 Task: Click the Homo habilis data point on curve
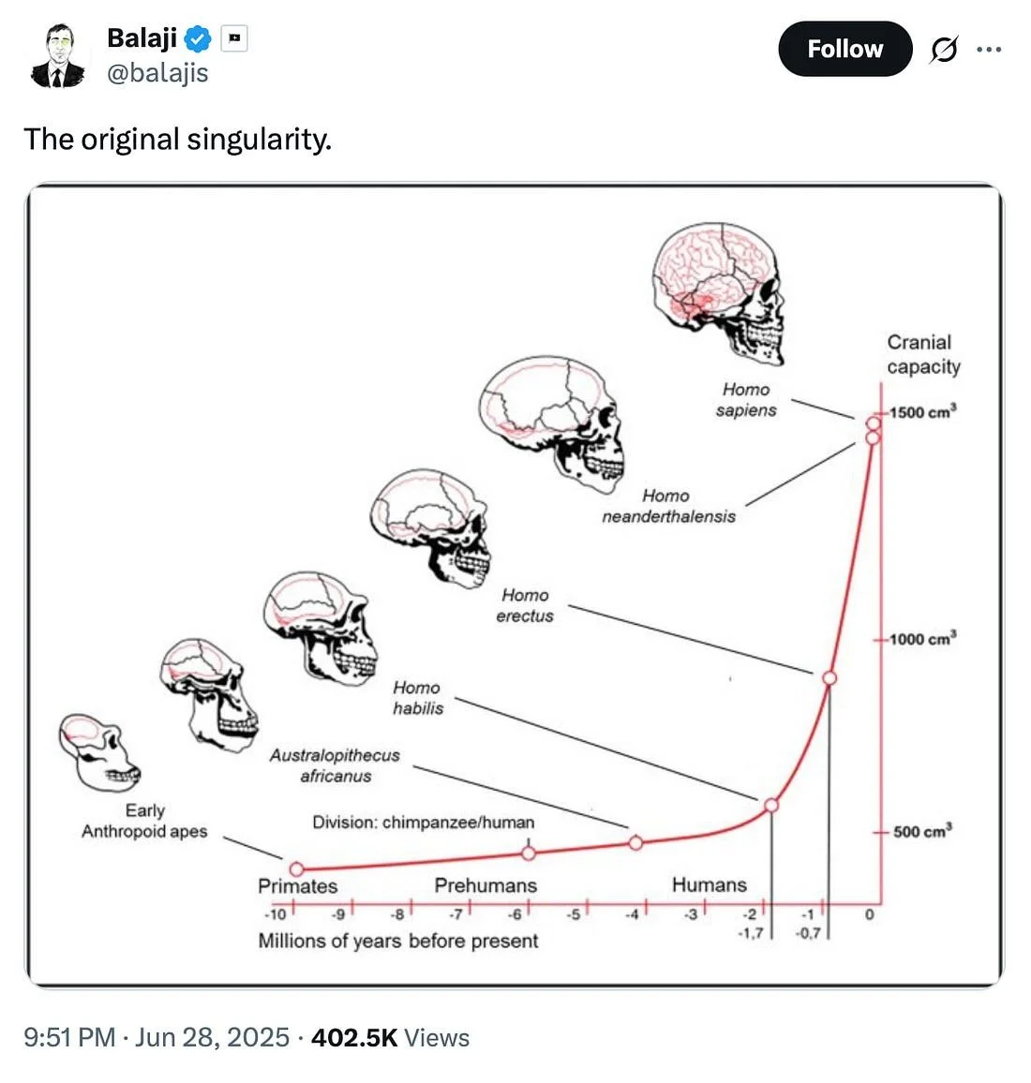[771, 805]
